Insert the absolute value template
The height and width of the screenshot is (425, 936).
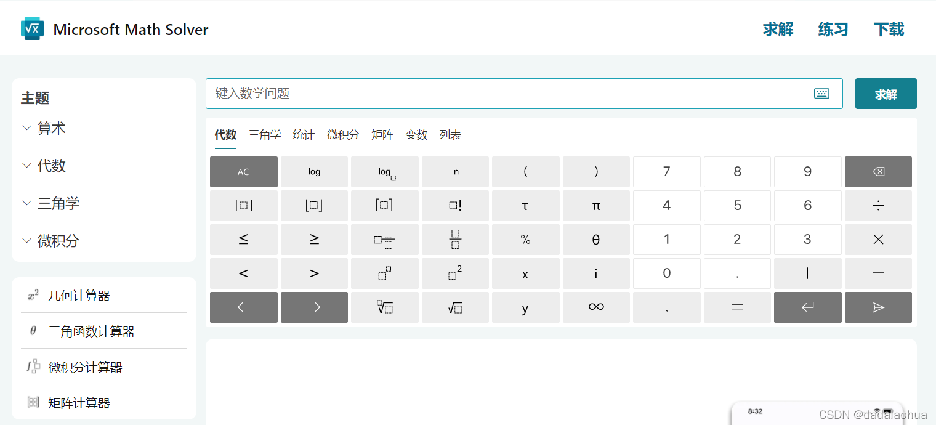tap(244, 206)
